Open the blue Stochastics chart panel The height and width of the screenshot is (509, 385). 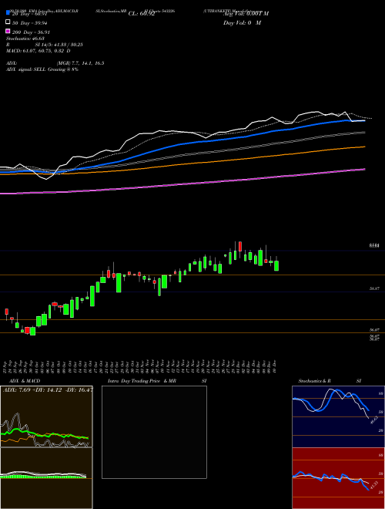(x=338, y=416)
